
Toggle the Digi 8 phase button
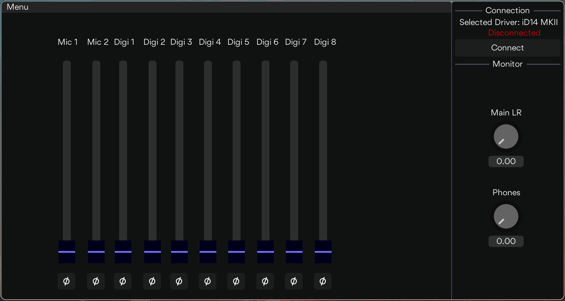click(323, 281)
